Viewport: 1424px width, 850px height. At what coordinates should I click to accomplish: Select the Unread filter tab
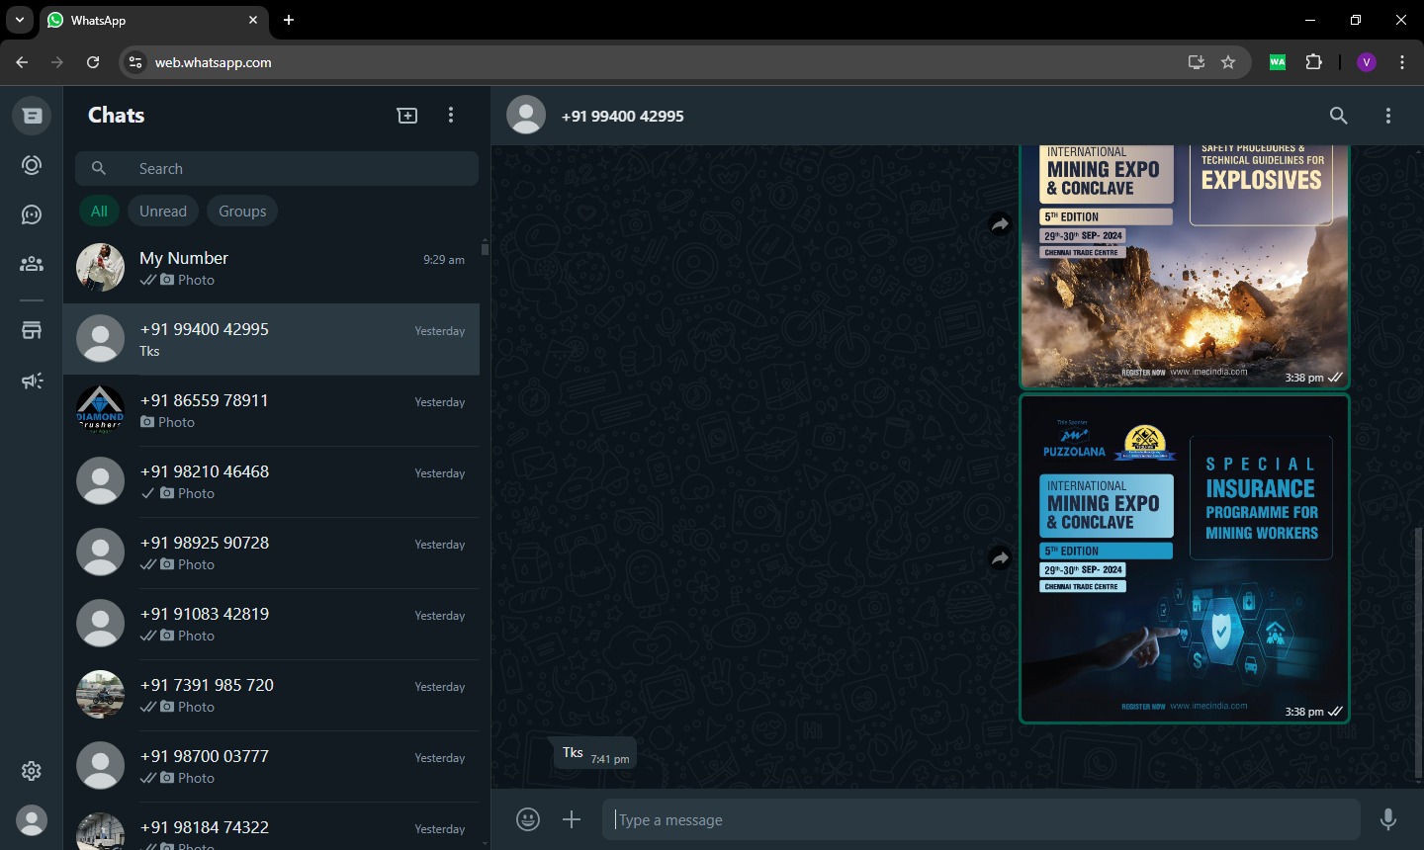coord(163,212)
